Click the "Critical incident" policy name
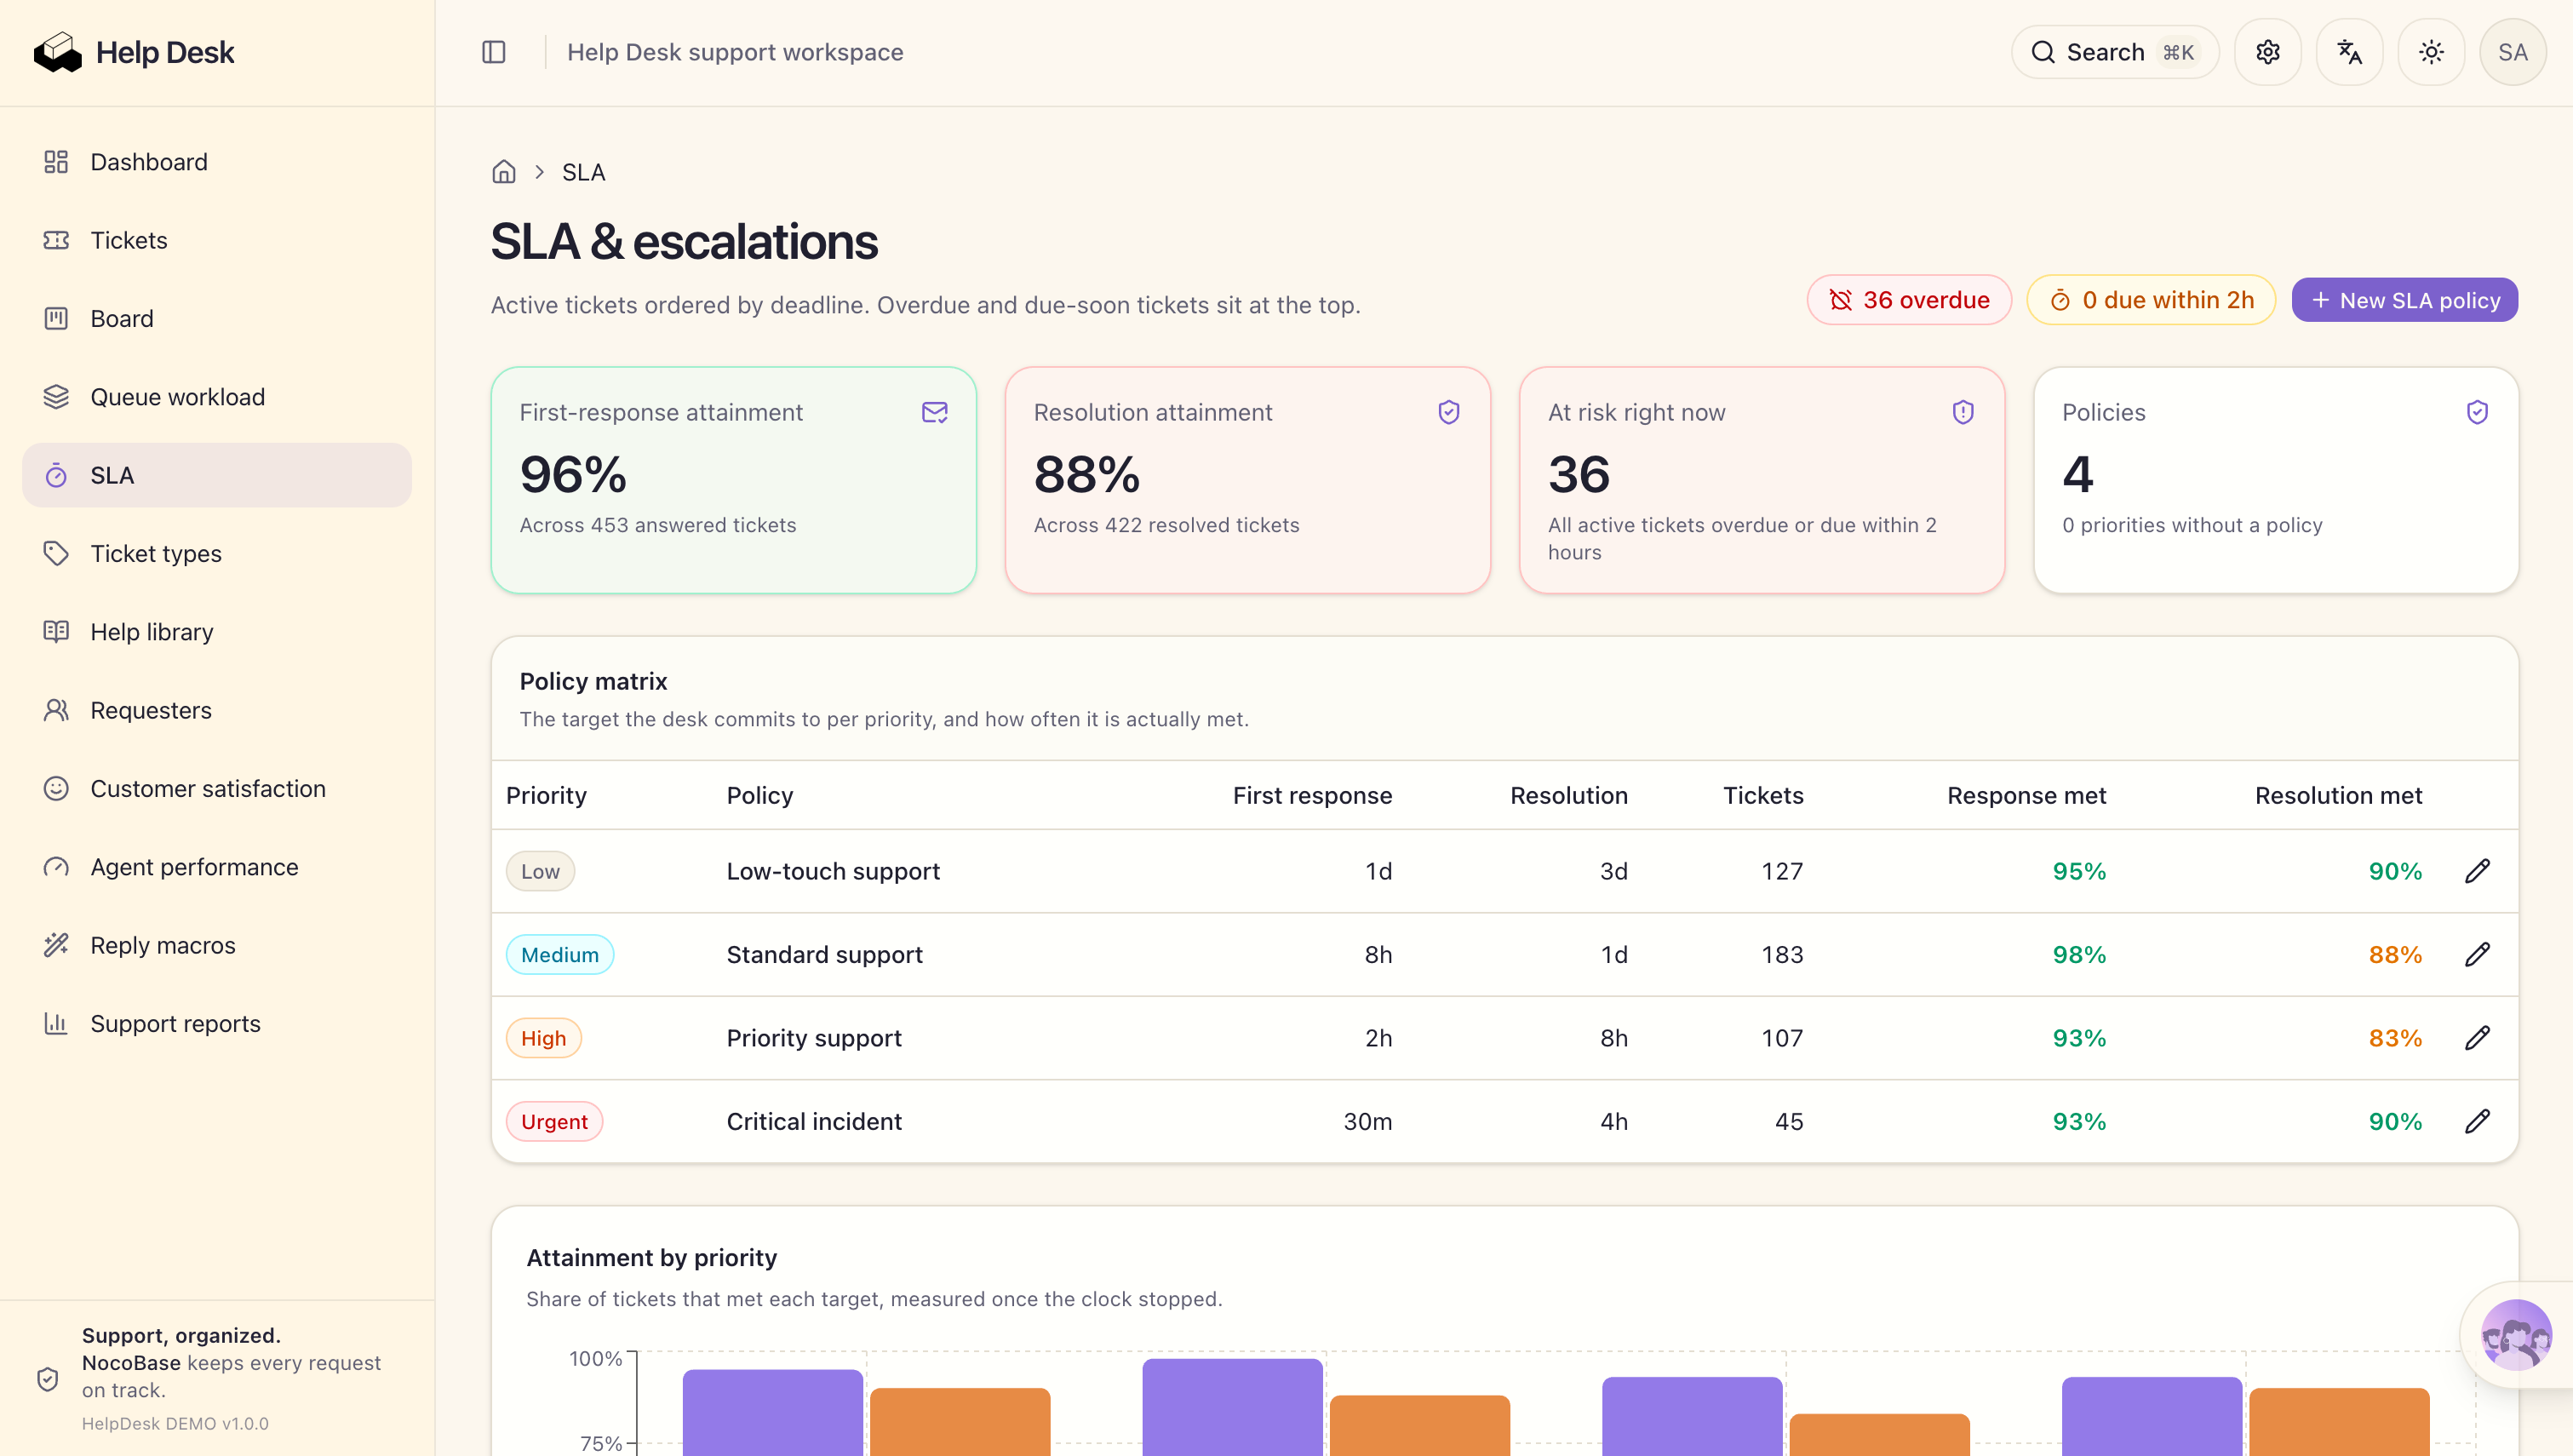Viewport: 2573px width, 1456px height. (814, 1122)
